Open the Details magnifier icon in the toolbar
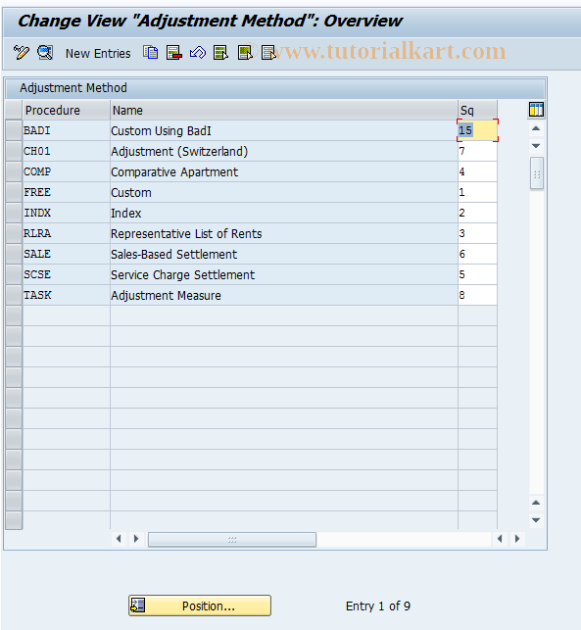This screenshot has height=630, width=581. coord(45,53)
